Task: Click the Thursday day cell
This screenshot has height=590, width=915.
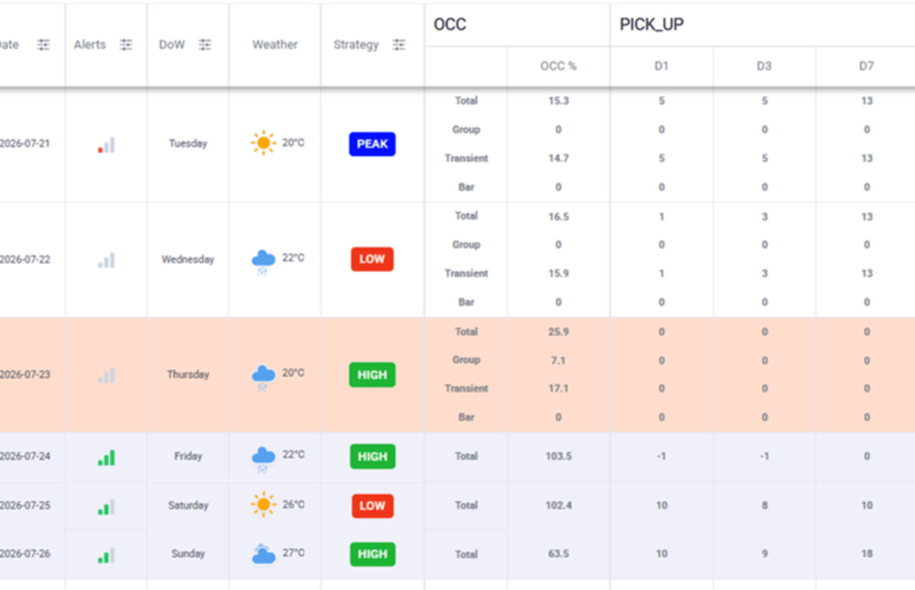Action: tap(188, 374)
